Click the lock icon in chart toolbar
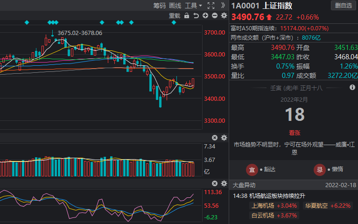The image size is (358, 224). coord(187,15)
